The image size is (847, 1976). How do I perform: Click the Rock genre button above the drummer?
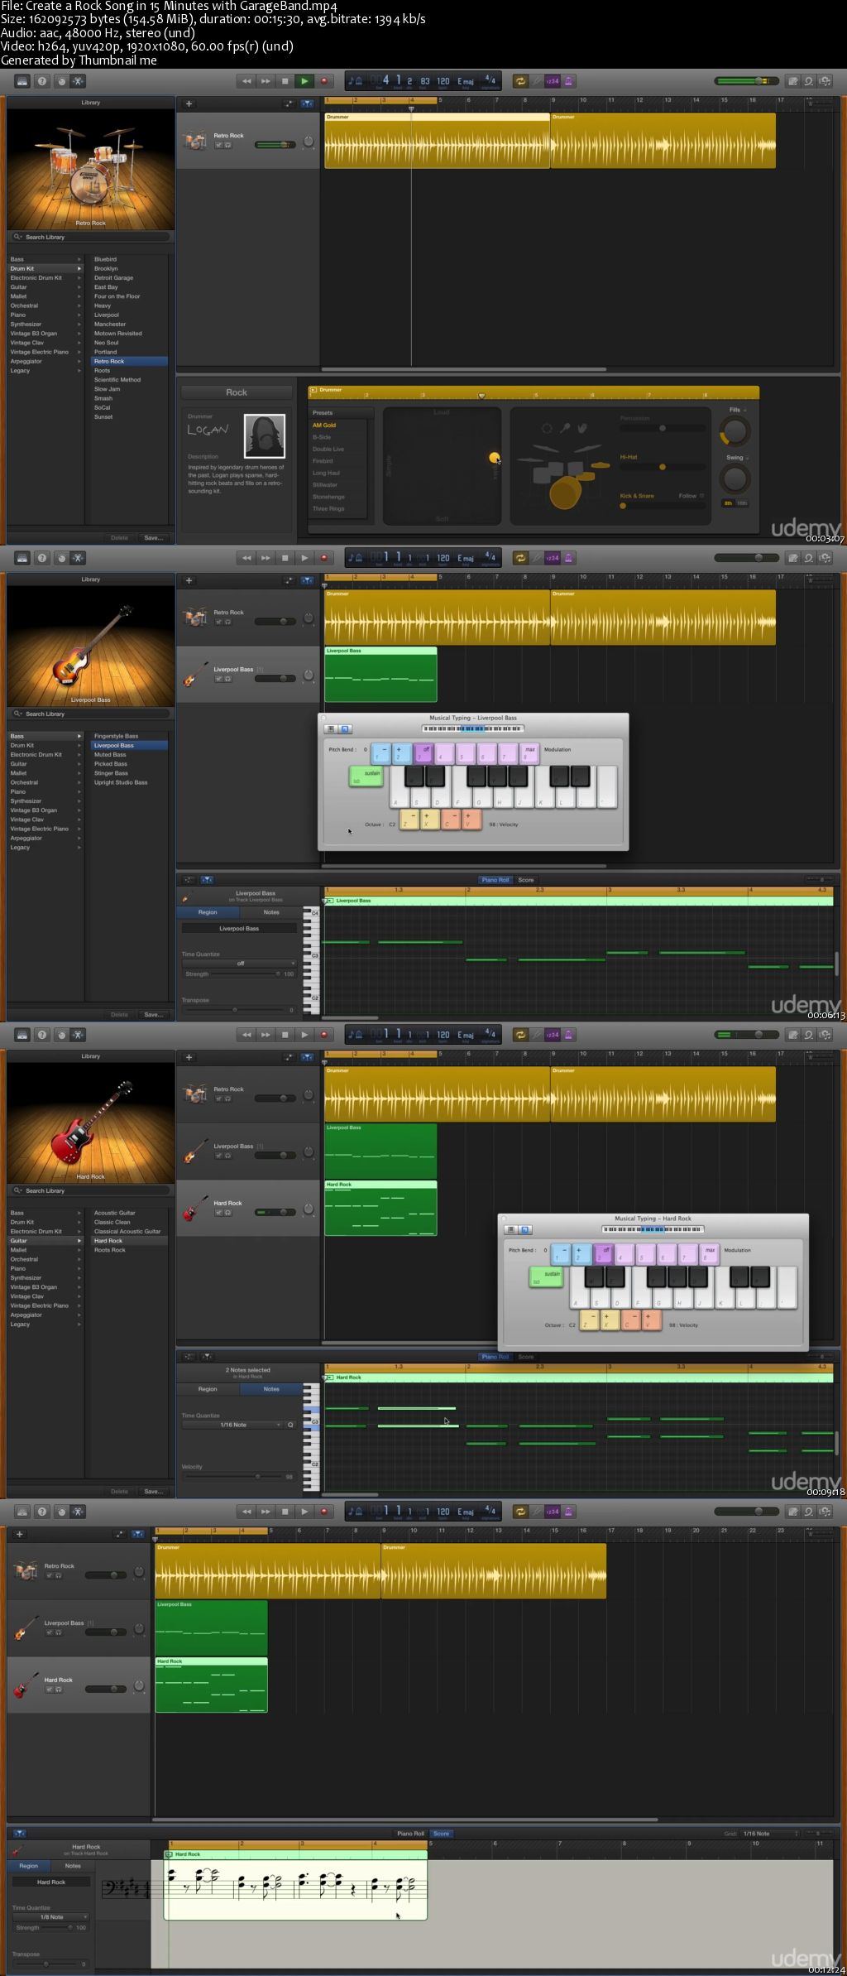(237, 392)
